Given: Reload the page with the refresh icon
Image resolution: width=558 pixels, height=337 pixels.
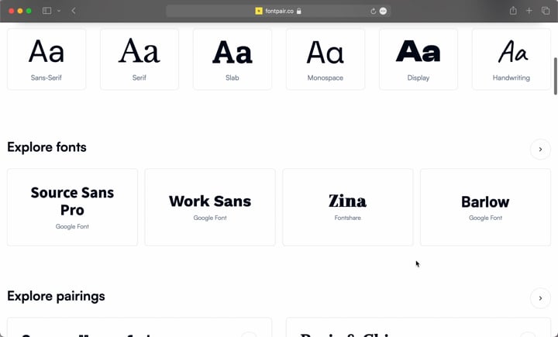Looking at the screenshot, I should tap(373, 11).
